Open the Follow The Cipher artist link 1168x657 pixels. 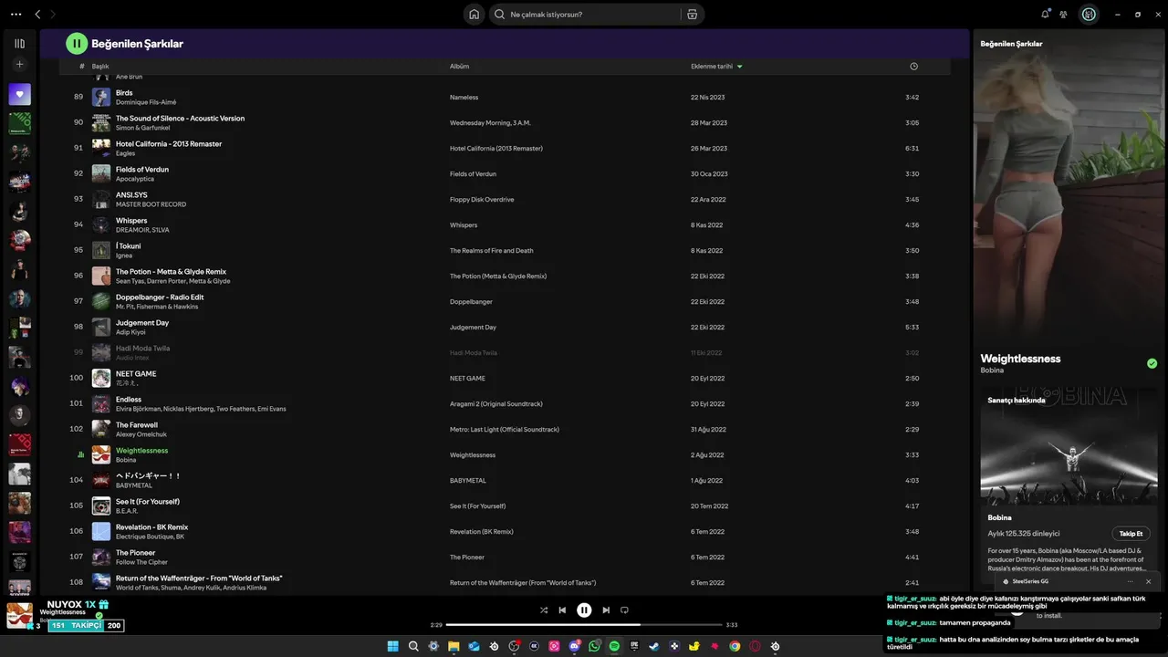pyautogui.click(x=141, y=562)
